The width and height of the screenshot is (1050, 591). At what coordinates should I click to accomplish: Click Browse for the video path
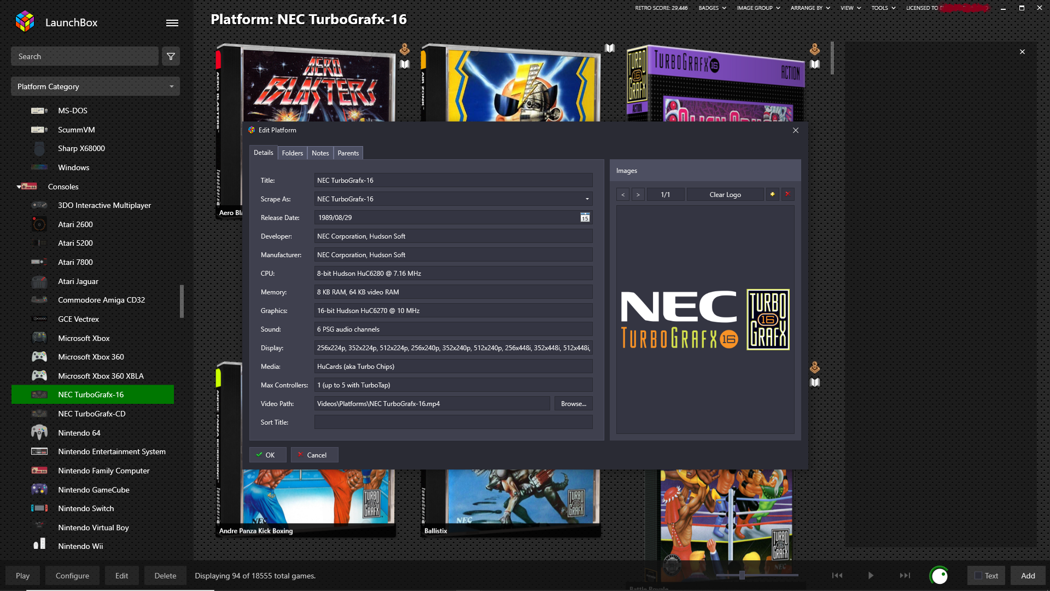click(573, 404)
